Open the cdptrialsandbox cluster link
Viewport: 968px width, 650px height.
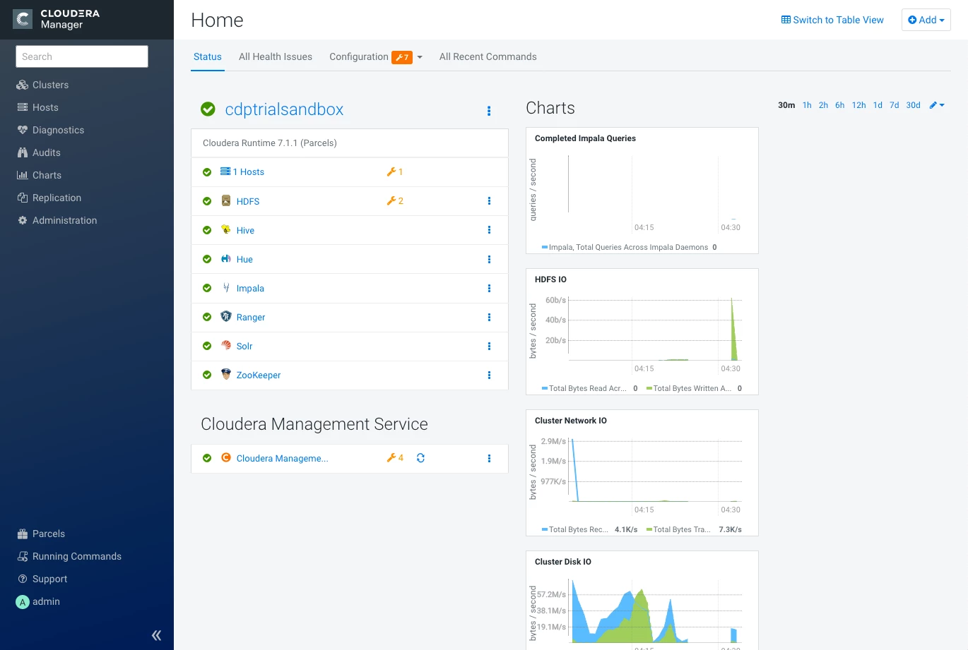pos(284,109)
